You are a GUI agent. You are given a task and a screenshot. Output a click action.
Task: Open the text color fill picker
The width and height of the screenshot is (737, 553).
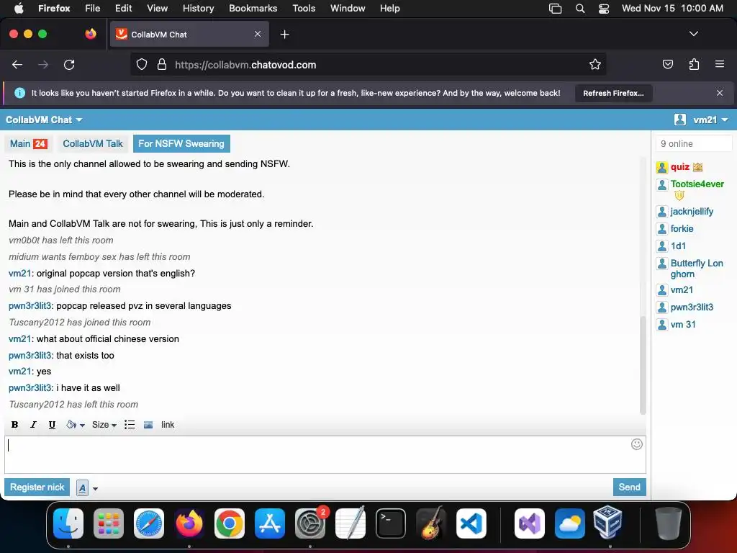tap(75, 425)
